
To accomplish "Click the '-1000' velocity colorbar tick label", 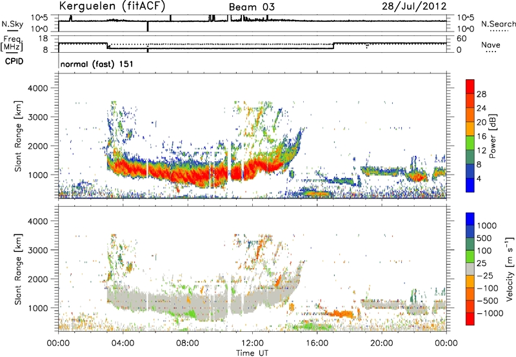I will (490, 313).
